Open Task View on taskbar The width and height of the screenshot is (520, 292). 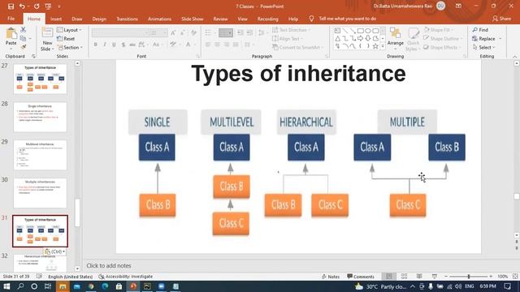[x=48, y=286]
